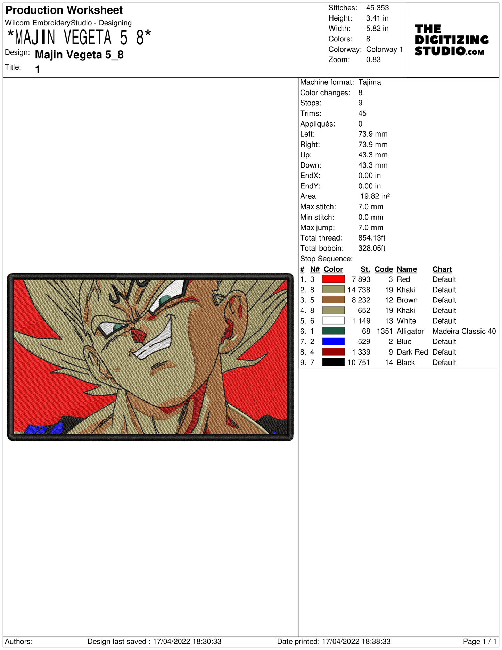Click 'Wilcom EmbroideryStudio - Designing' text
The height and width of the screenshot is (650, 502).
[x=68, y=23]
